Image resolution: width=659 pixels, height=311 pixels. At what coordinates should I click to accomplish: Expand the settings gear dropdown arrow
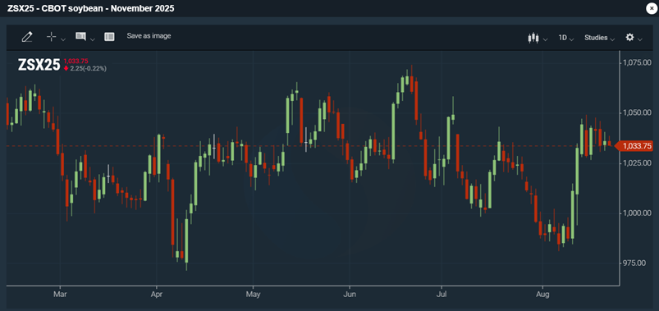639,39
